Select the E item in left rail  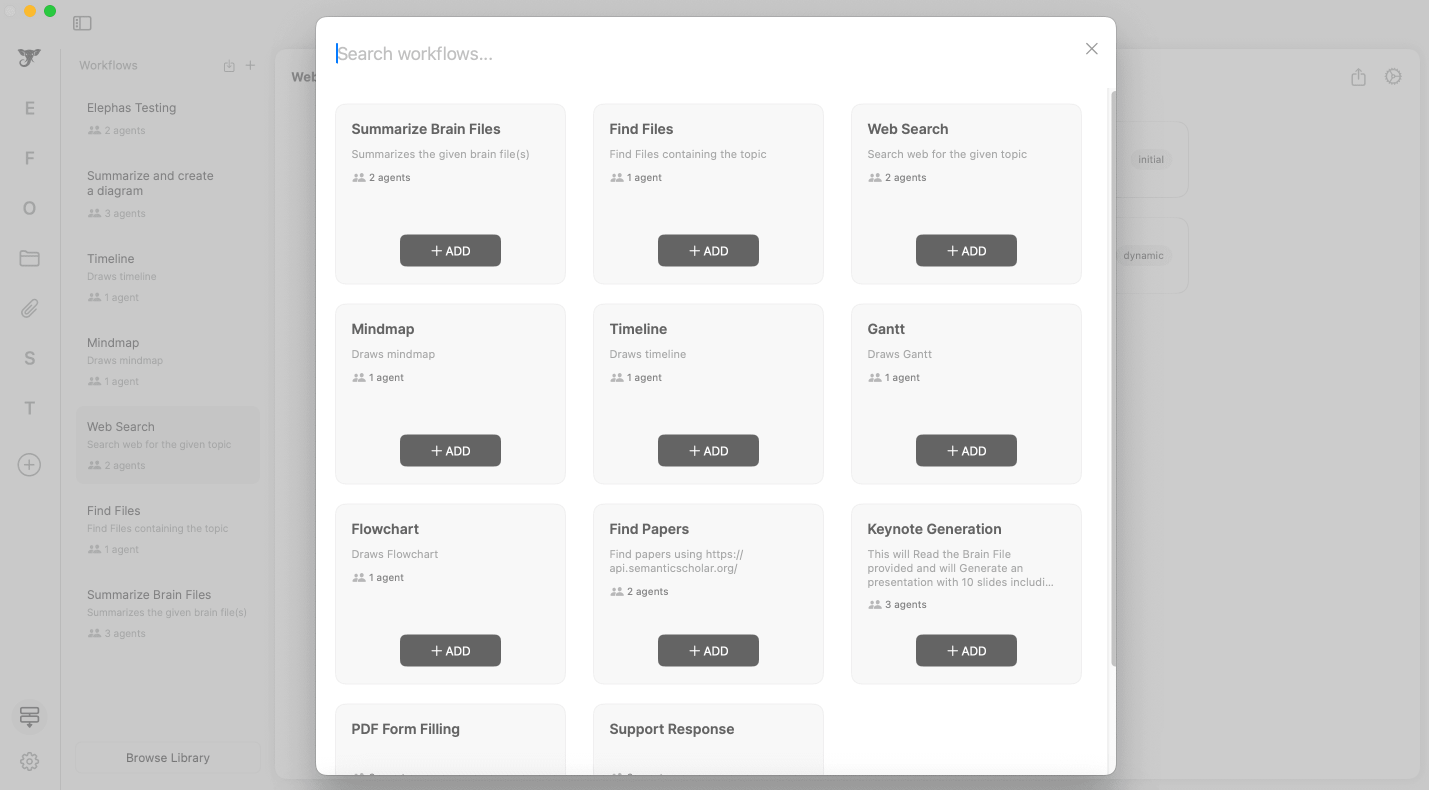pos(29,107)
